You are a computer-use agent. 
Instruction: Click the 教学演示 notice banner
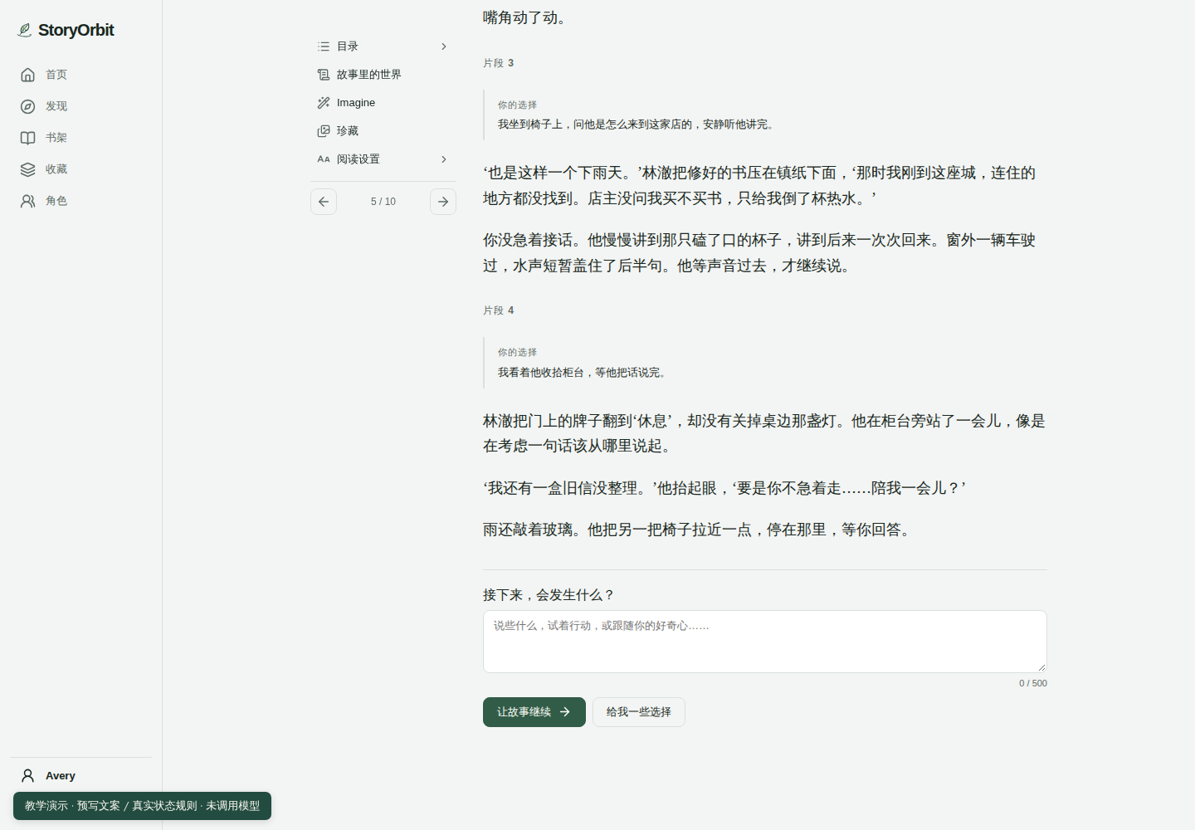pos(142,806)
